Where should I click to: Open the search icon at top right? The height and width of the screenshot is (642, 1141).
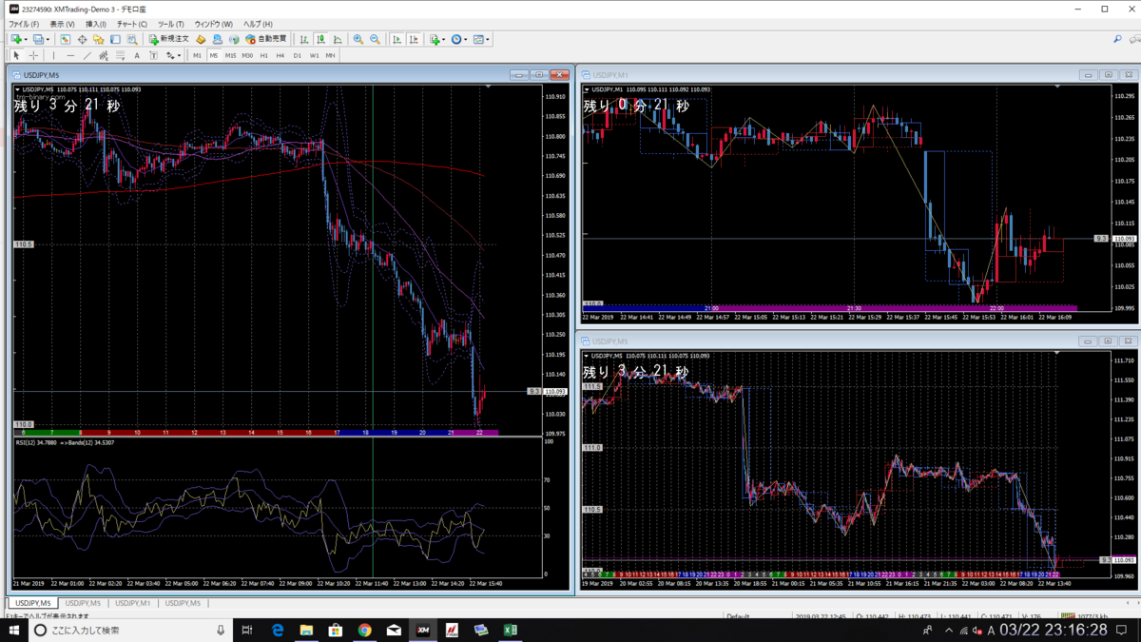(x=1117, y=39)
